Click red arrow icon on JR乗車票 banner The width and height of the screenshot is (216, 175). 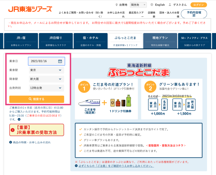[x=13, y=130]
